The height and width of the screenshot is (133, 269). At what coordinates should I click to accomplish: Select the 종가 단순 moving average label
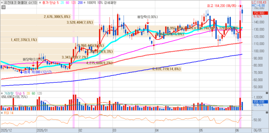49,2
